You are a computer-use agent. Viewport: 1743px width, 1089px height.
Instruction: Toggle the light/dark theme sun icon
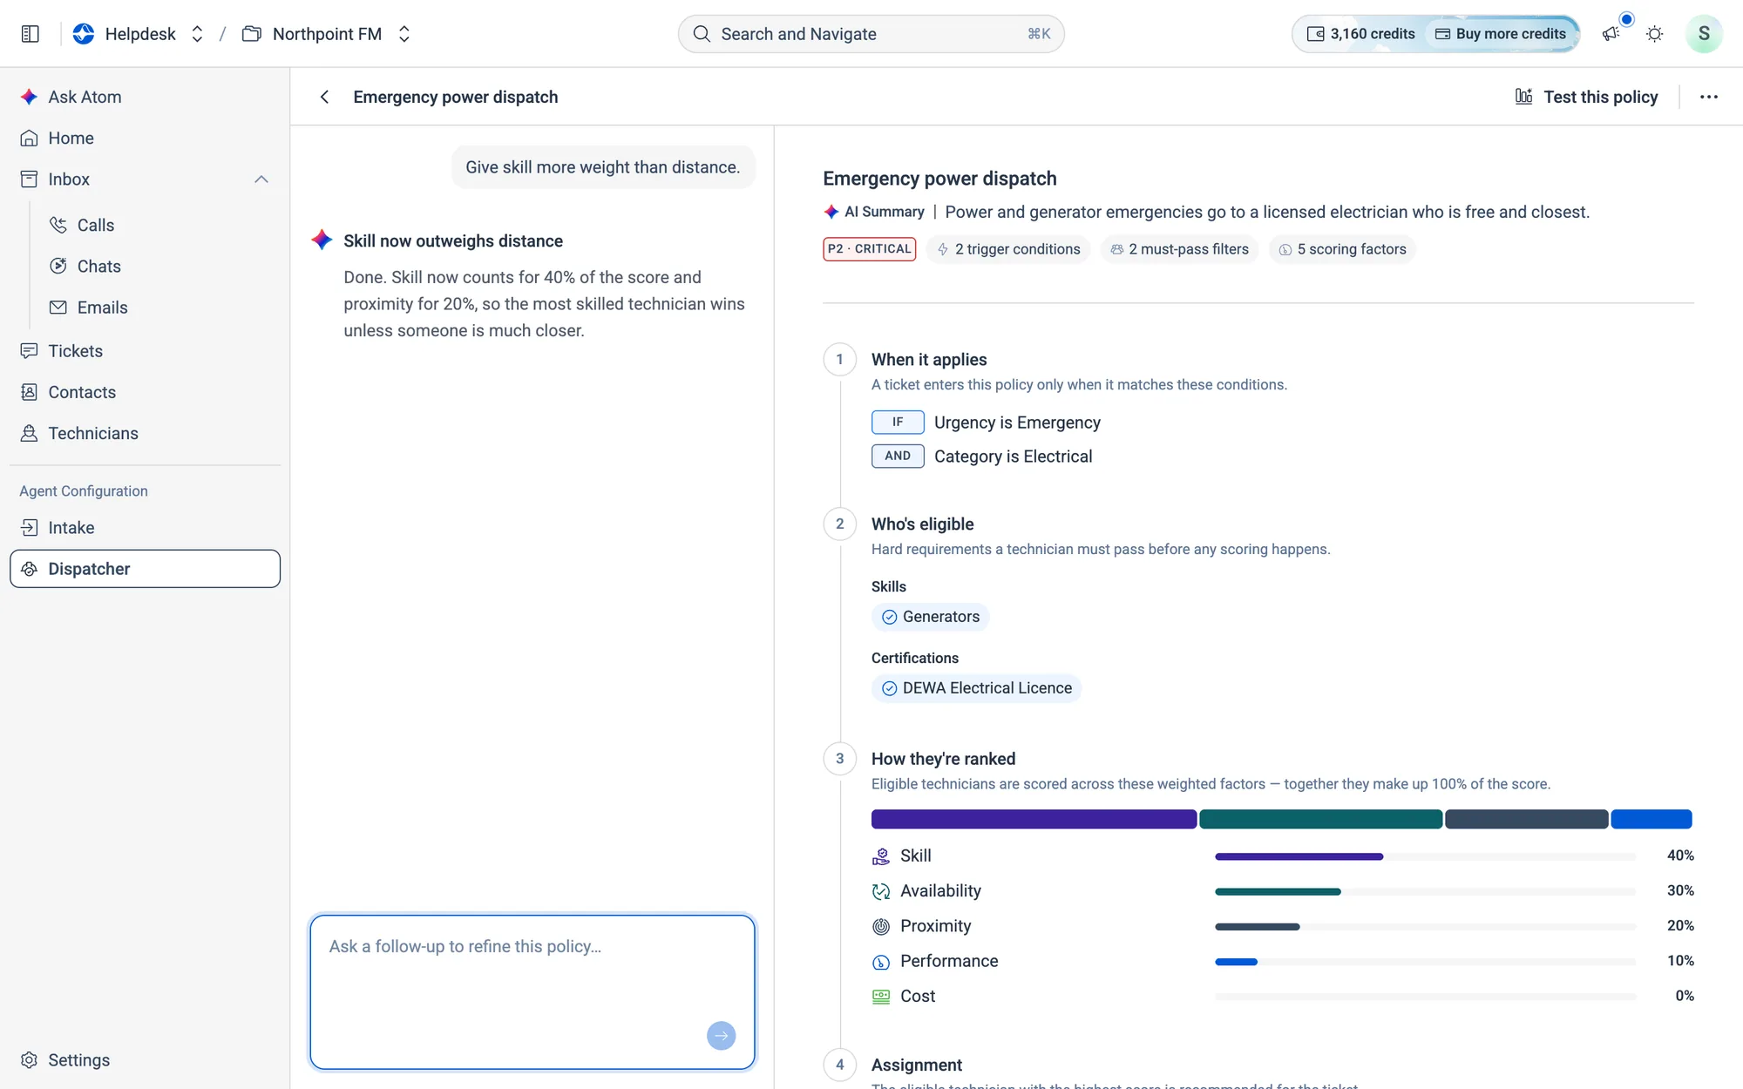1654,34
